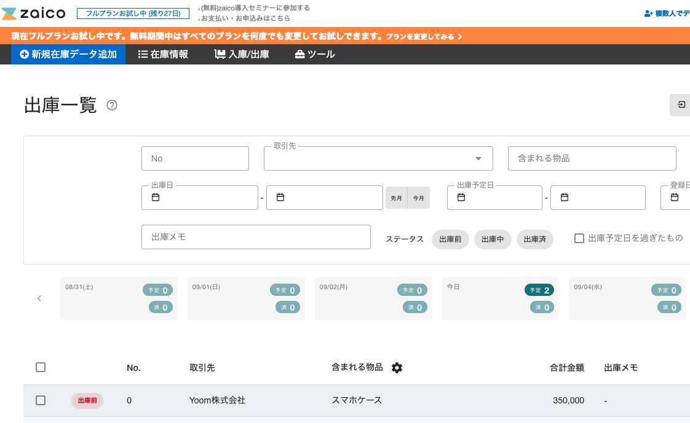
Task: Click the zaico logo icon
Action: coord(10,13)
